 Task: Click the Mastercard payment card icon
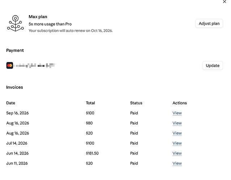point(10,65)
